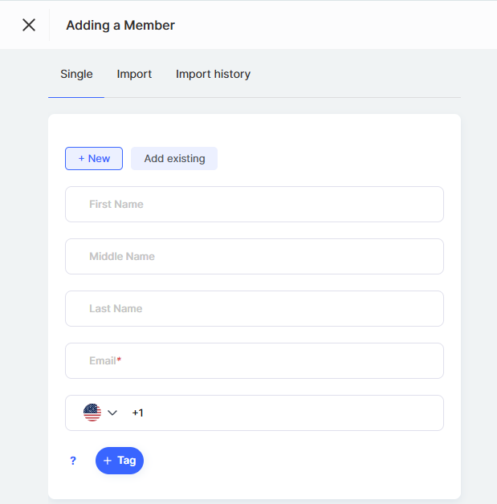Click the red asterisk on Email
497x504 pixels.
119,359
